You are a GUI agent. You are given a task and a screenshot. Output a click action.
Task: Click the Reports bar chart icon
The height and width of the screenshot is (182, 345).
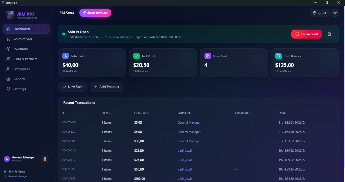coord(8,79)
